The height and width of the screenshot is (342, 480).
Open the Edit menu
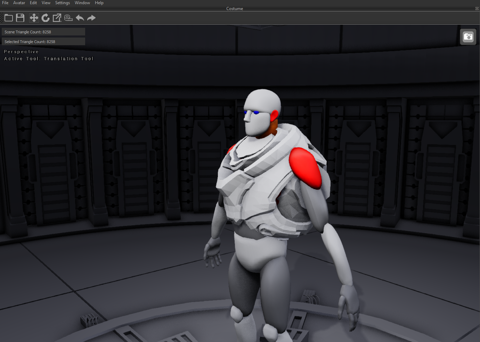33,3
